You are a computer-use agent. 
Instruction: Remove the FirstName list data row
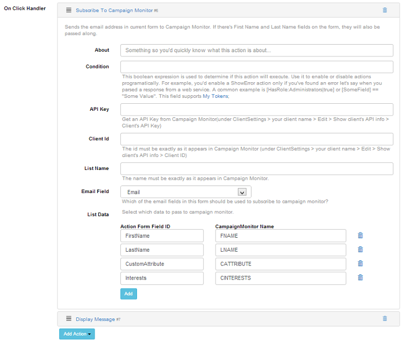(361, 236)
